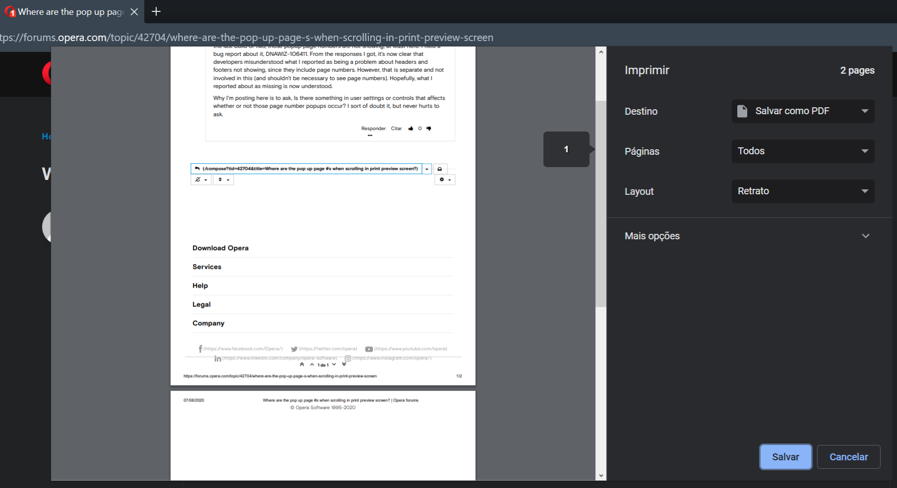Screen dimensions: 897x488
Task: Click the Facebook icon in preview footer
Action: tap(200, 349)
